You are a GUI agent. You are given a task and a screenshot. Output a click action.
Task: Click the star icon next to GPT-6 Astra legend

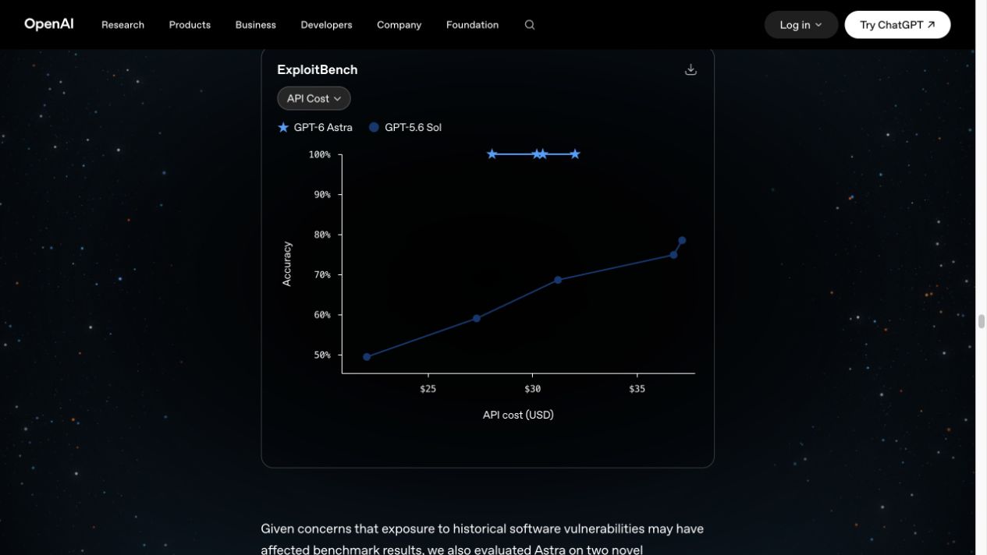(283, 127)
